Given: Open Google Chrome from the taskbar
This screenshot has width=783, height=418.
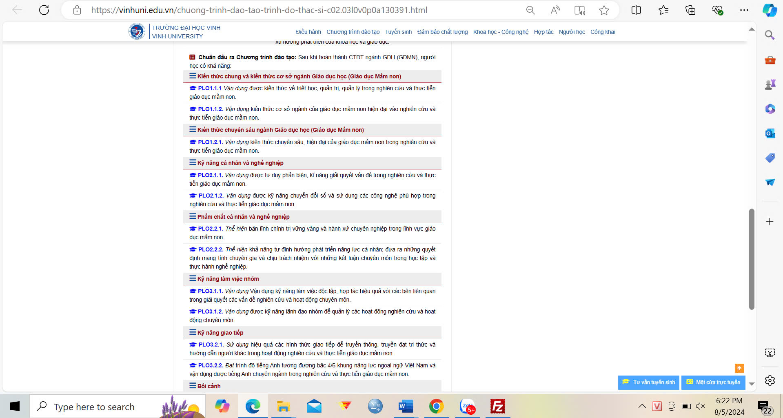Looking at the screenshot, I should [x=436, y=407].
